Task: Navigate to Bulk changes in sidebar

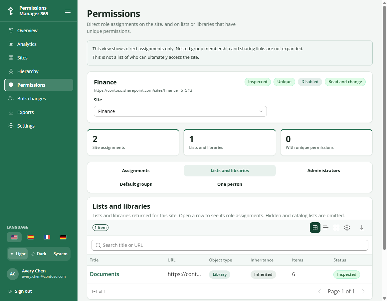Action: click(39, 99)
